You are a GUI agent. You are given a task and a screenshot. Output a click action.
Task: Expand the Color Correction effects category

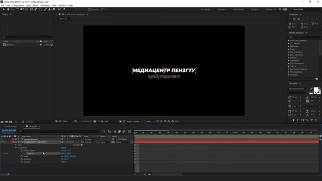coord(289,63)
